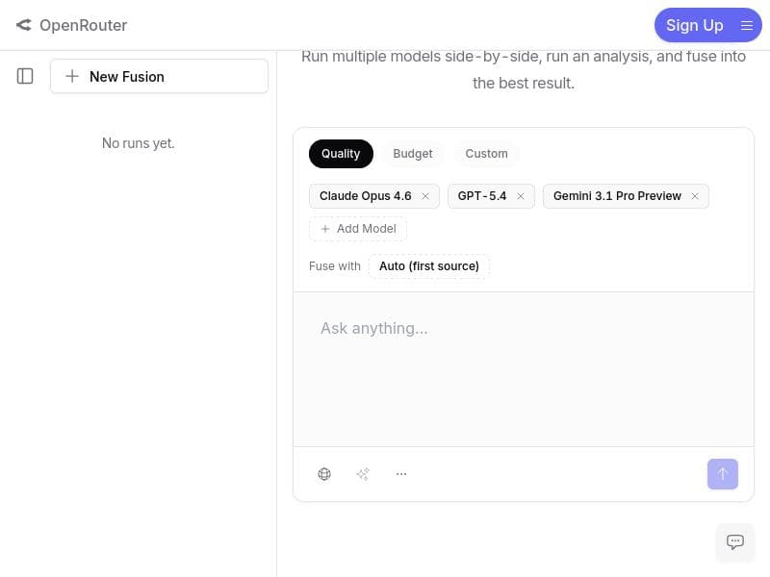Remove Gemini 3.1 Pro Preview model
The height and width of the screenshot is (577, 770).
[x=695, y=196]
